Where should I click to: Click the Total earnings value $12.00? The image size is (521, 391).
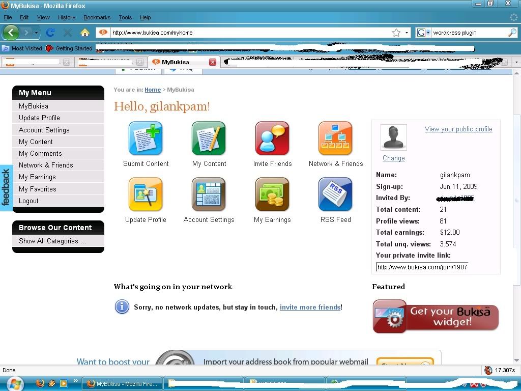pyautogui.click(x=450, y=232)
